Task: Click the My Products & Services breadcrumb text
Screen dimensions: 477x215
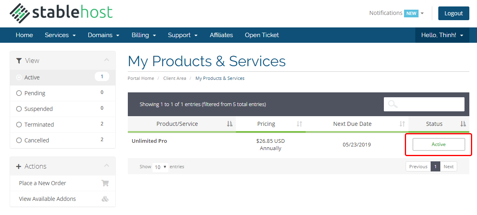Action: tap(220, 78)
